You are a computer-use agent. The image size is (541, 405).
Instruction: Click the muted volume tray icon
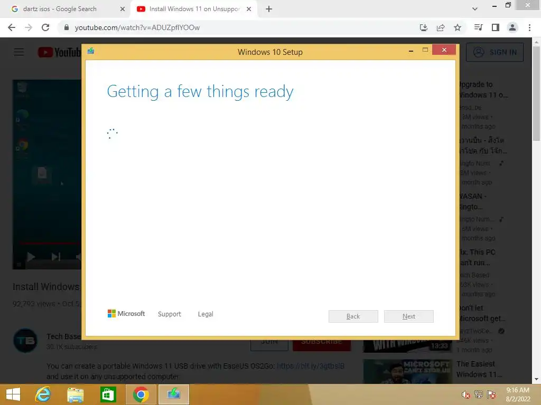[x=466, y=394]
